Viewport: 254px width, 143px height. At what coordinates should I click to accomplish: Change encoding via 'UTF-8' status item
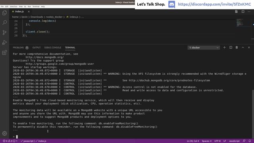coord(217,141)
